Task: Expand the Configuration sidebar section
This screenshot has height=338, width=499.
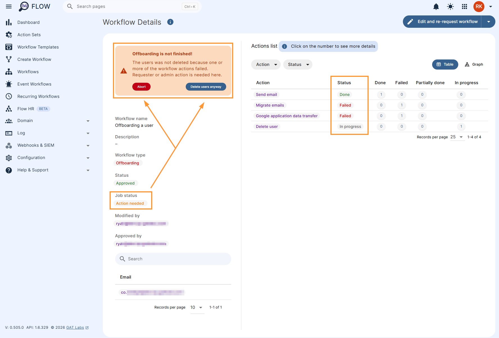Action: point(48,158)
